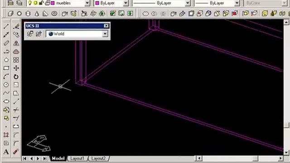Select the Circle draw tool in left toolbar
290x163 pixels.
(6, 85)
